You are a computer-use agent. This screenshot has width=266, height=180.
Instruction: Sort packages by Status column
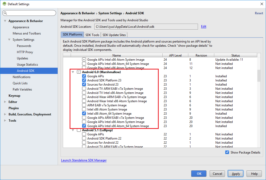click(236, 55)
